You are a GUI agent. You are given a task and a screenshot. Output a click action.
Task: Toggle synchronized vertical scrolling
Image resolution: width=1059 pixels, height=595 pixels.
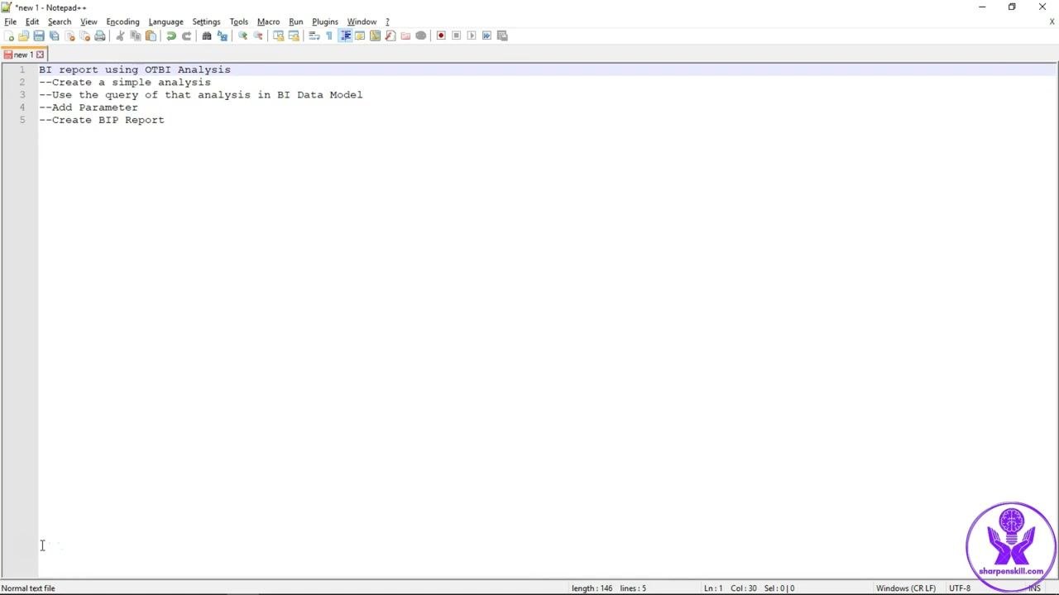(278, 36)
